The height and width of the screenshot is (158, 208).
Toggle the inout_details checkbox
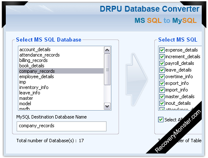coord(162,103)
